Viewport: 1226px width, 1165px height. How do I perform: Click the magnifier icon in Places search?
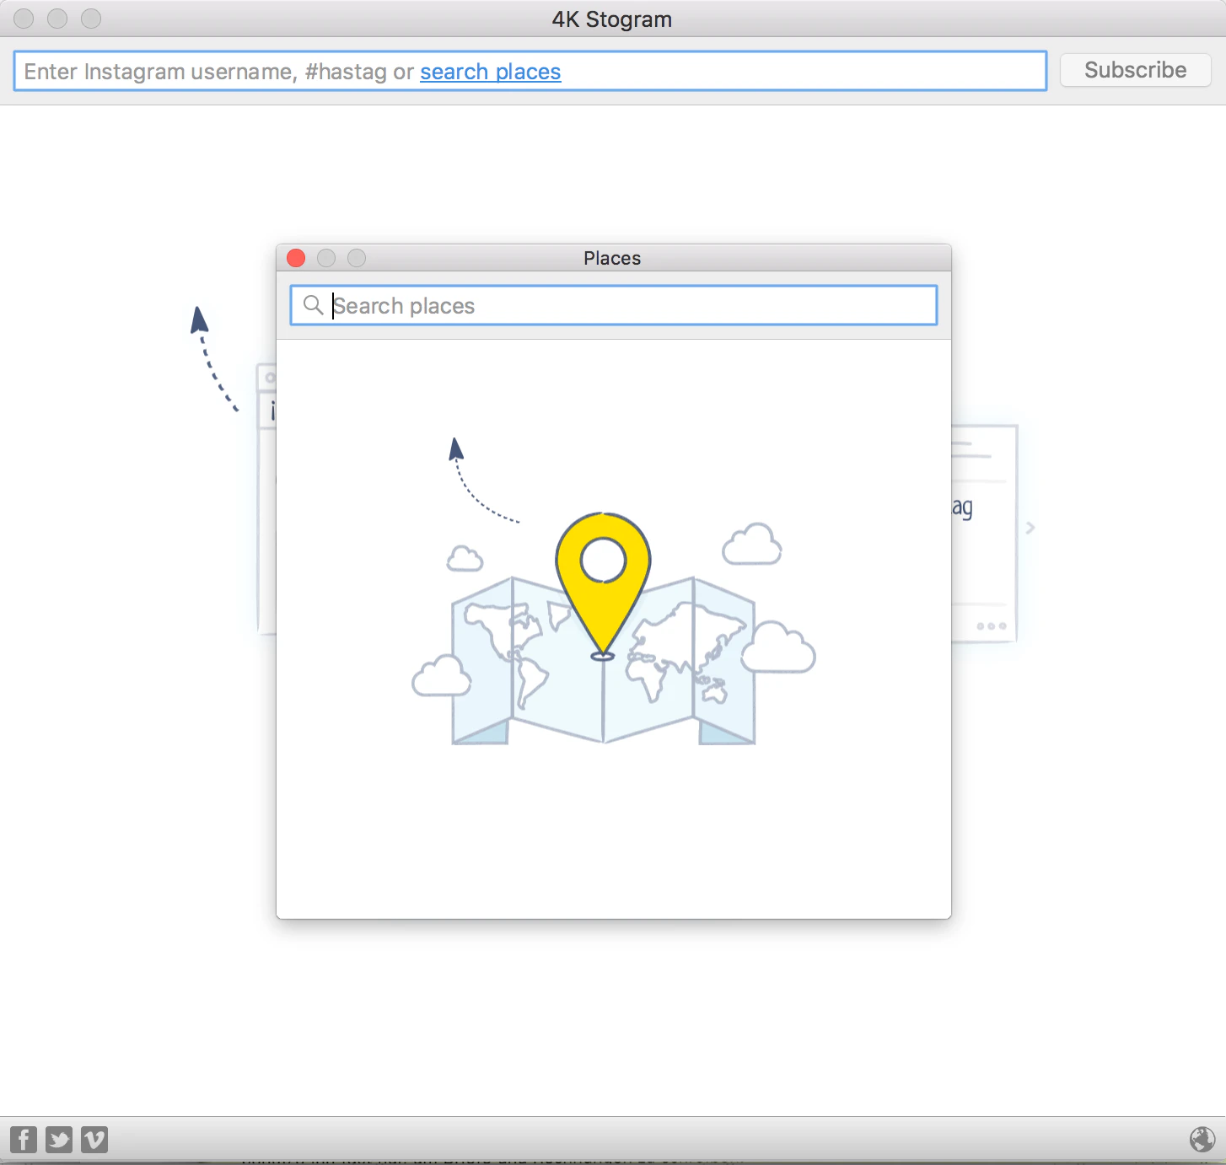[313, 305]
